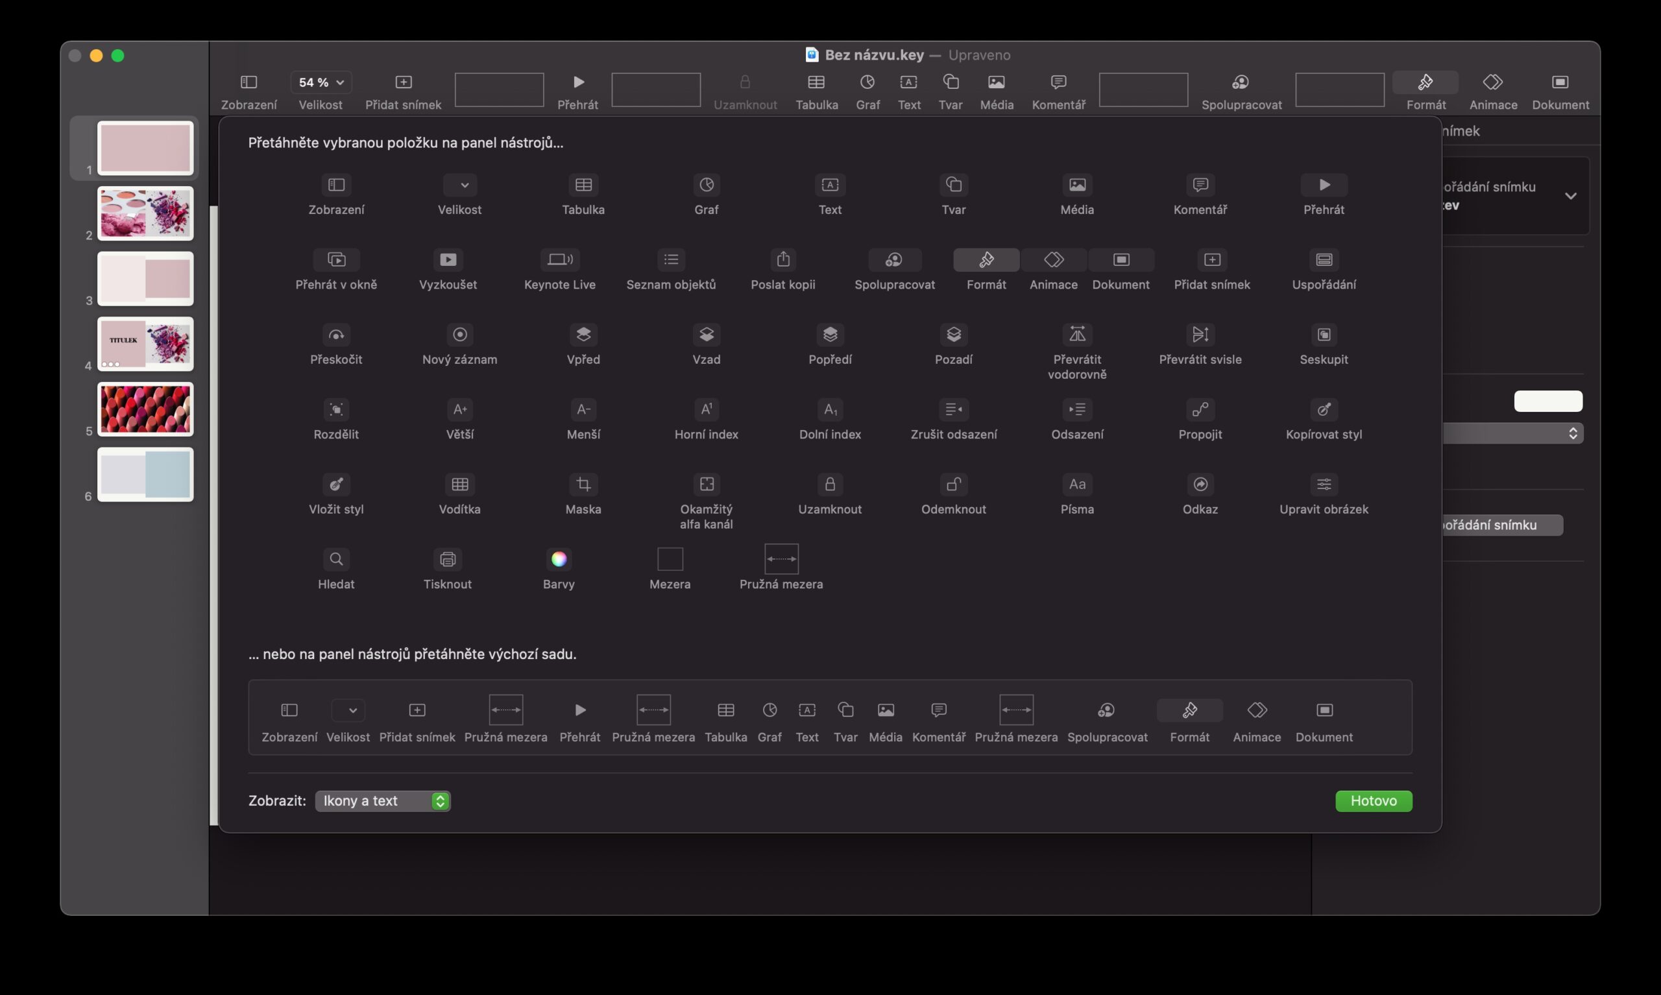Click the Nový záznam record icon
1661x995 pixels.
459,334
